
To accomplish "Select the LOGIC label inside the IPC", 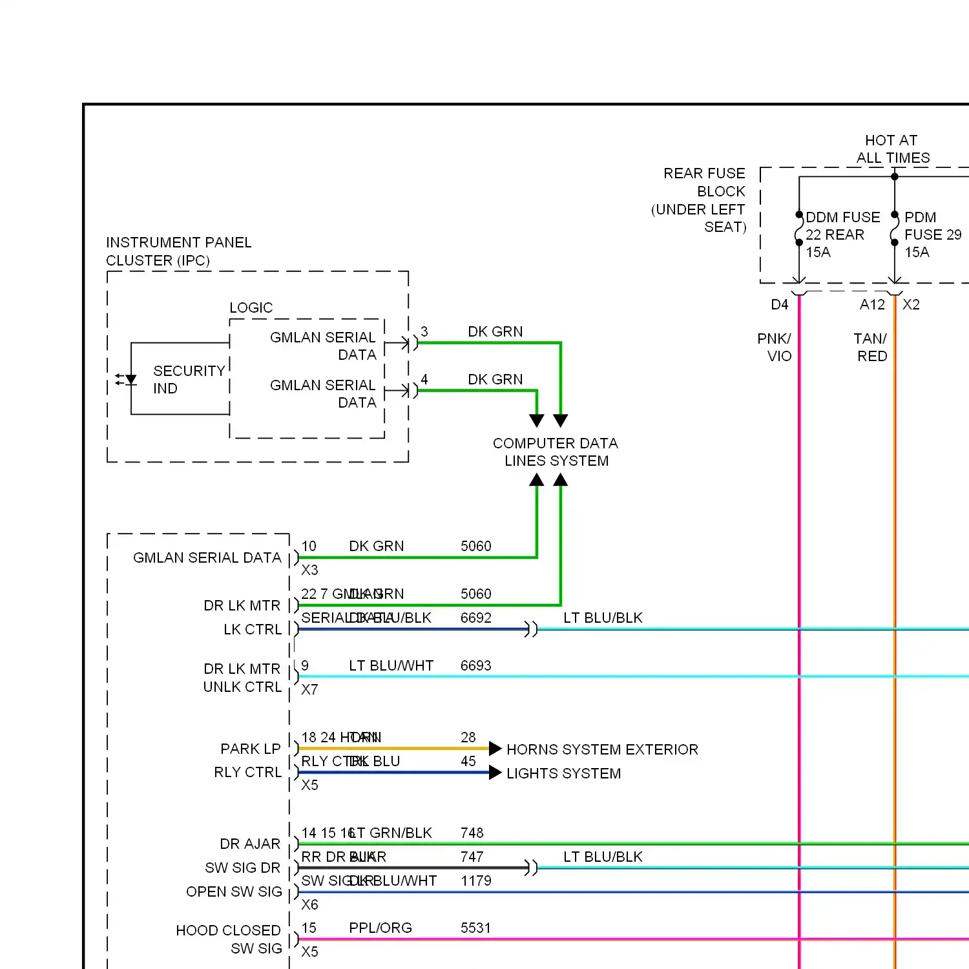I will point(251,307).
